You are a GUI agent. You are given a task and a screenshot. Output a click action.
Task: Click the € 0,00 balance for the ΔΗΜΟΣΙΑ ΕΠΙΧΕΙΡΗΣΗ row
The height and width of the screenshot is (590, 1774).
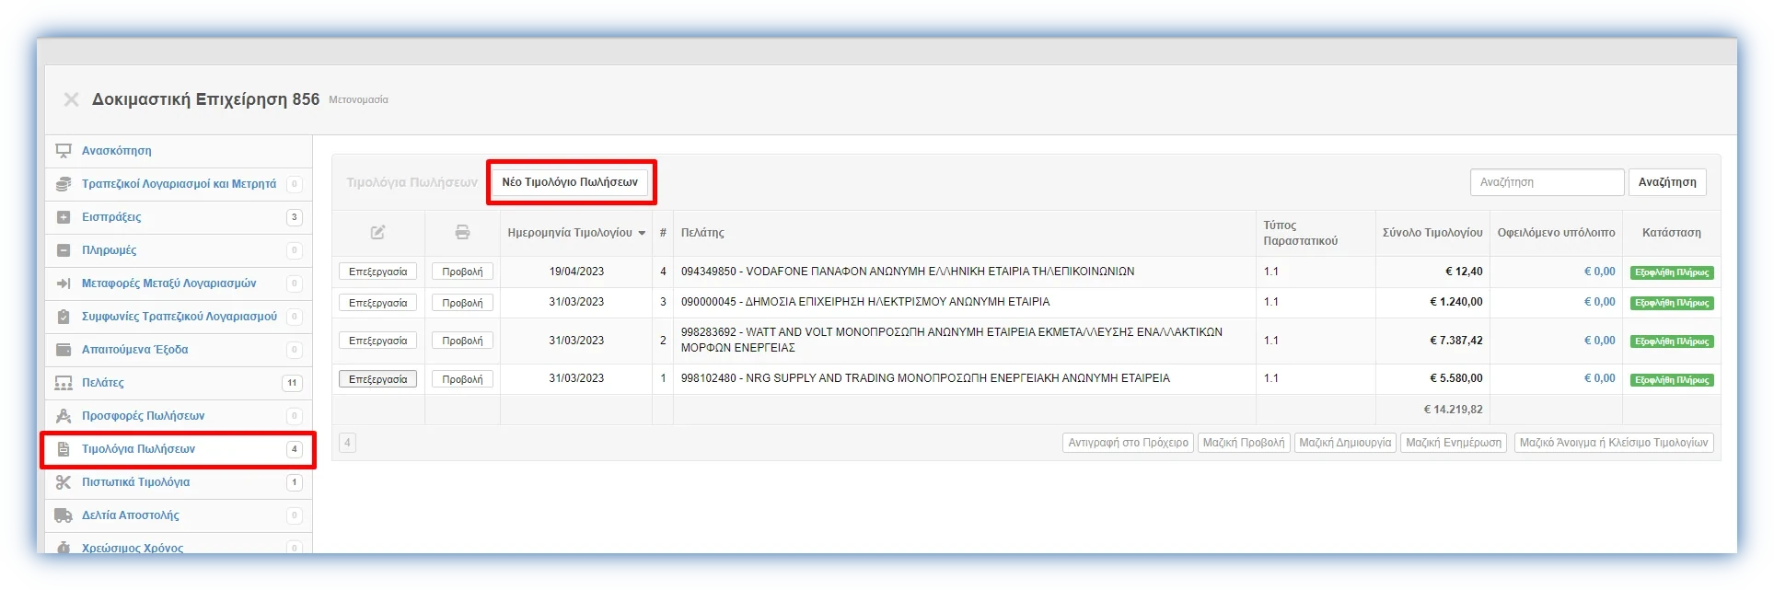[x=1599, y=302]
